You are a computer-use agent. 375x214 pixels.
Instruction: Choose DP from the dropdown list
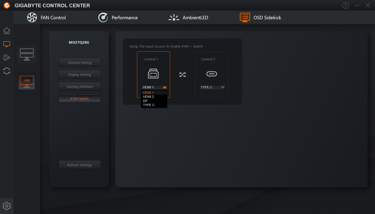click(x=154, y=101)
